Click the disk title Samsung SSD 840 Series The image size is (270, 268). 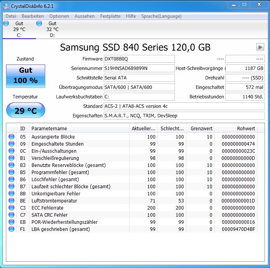[135, 47]
